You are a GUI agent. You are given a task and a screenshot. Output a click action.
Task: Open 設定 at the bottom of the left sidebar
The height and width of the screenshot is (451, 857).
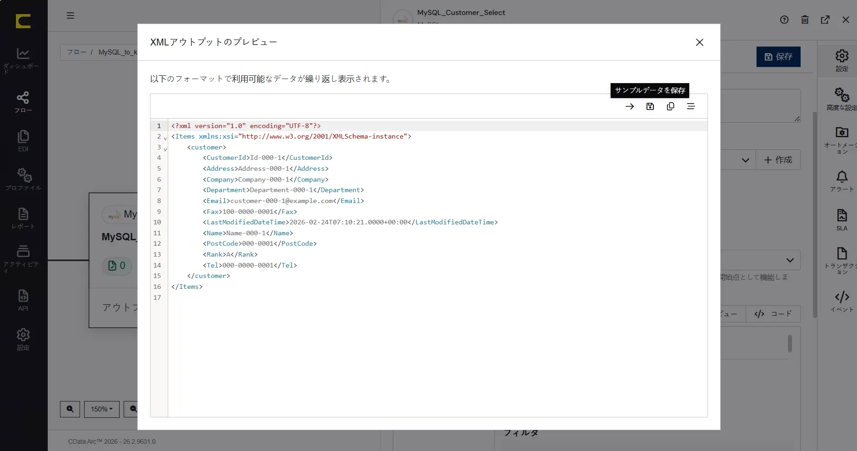[x=23, y=340]
